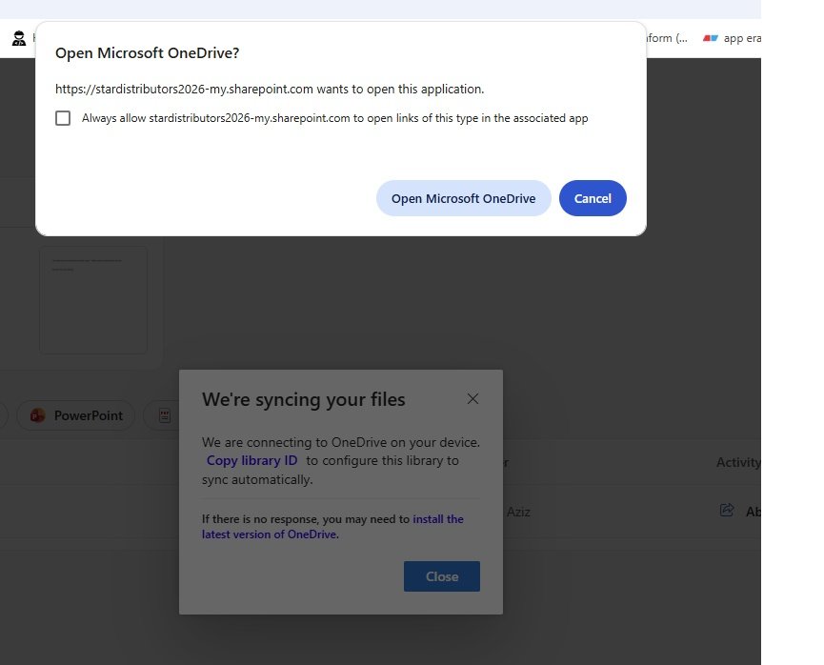Close the syncing files dialog with X
The image size is (824, 665).
coord(472,399)
